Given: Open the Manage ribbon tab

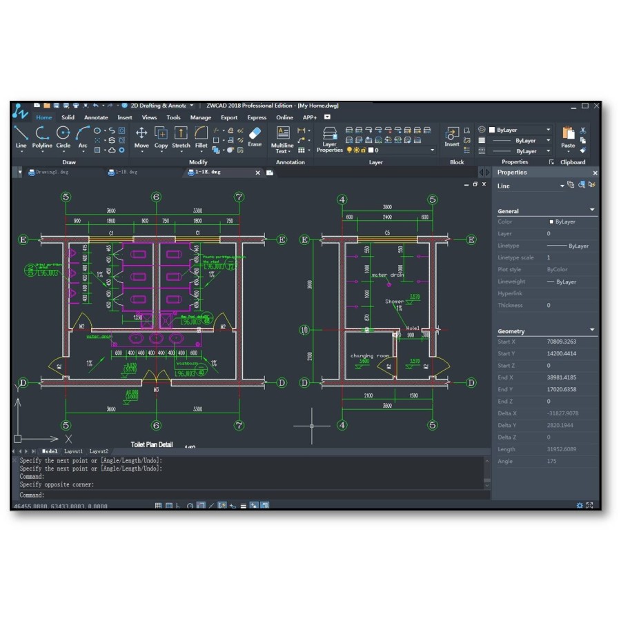Looking at the screenshot, I should 200,117.
